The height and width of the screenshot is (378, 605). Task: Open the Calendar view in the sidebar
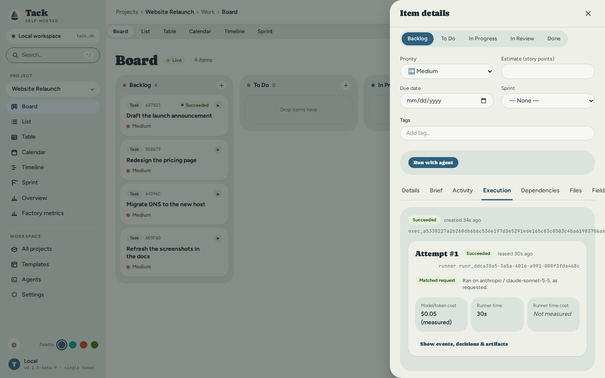tap(53, 152)
